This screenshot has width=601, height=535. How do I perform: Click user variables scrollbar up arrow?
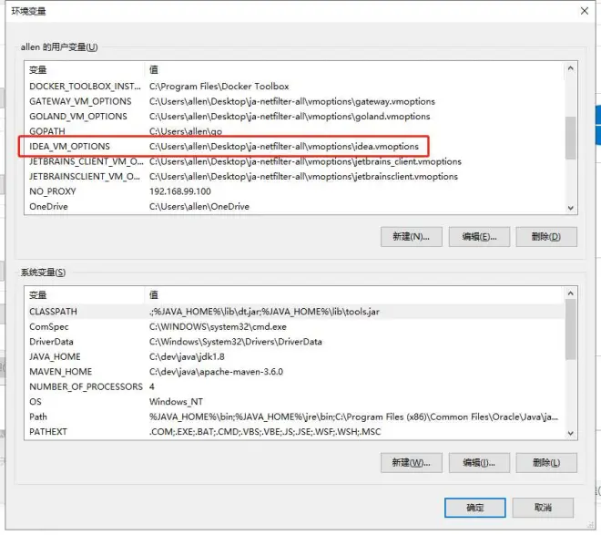571,68
